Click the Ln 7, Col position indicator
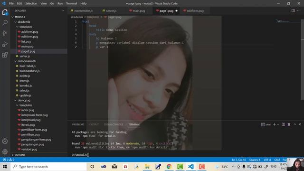This screenshot has width=304, height=171. tap(239, 160)
